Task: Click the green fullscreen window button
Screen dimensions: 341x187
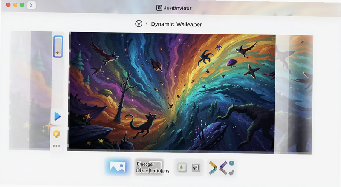Action: [22, 5]
